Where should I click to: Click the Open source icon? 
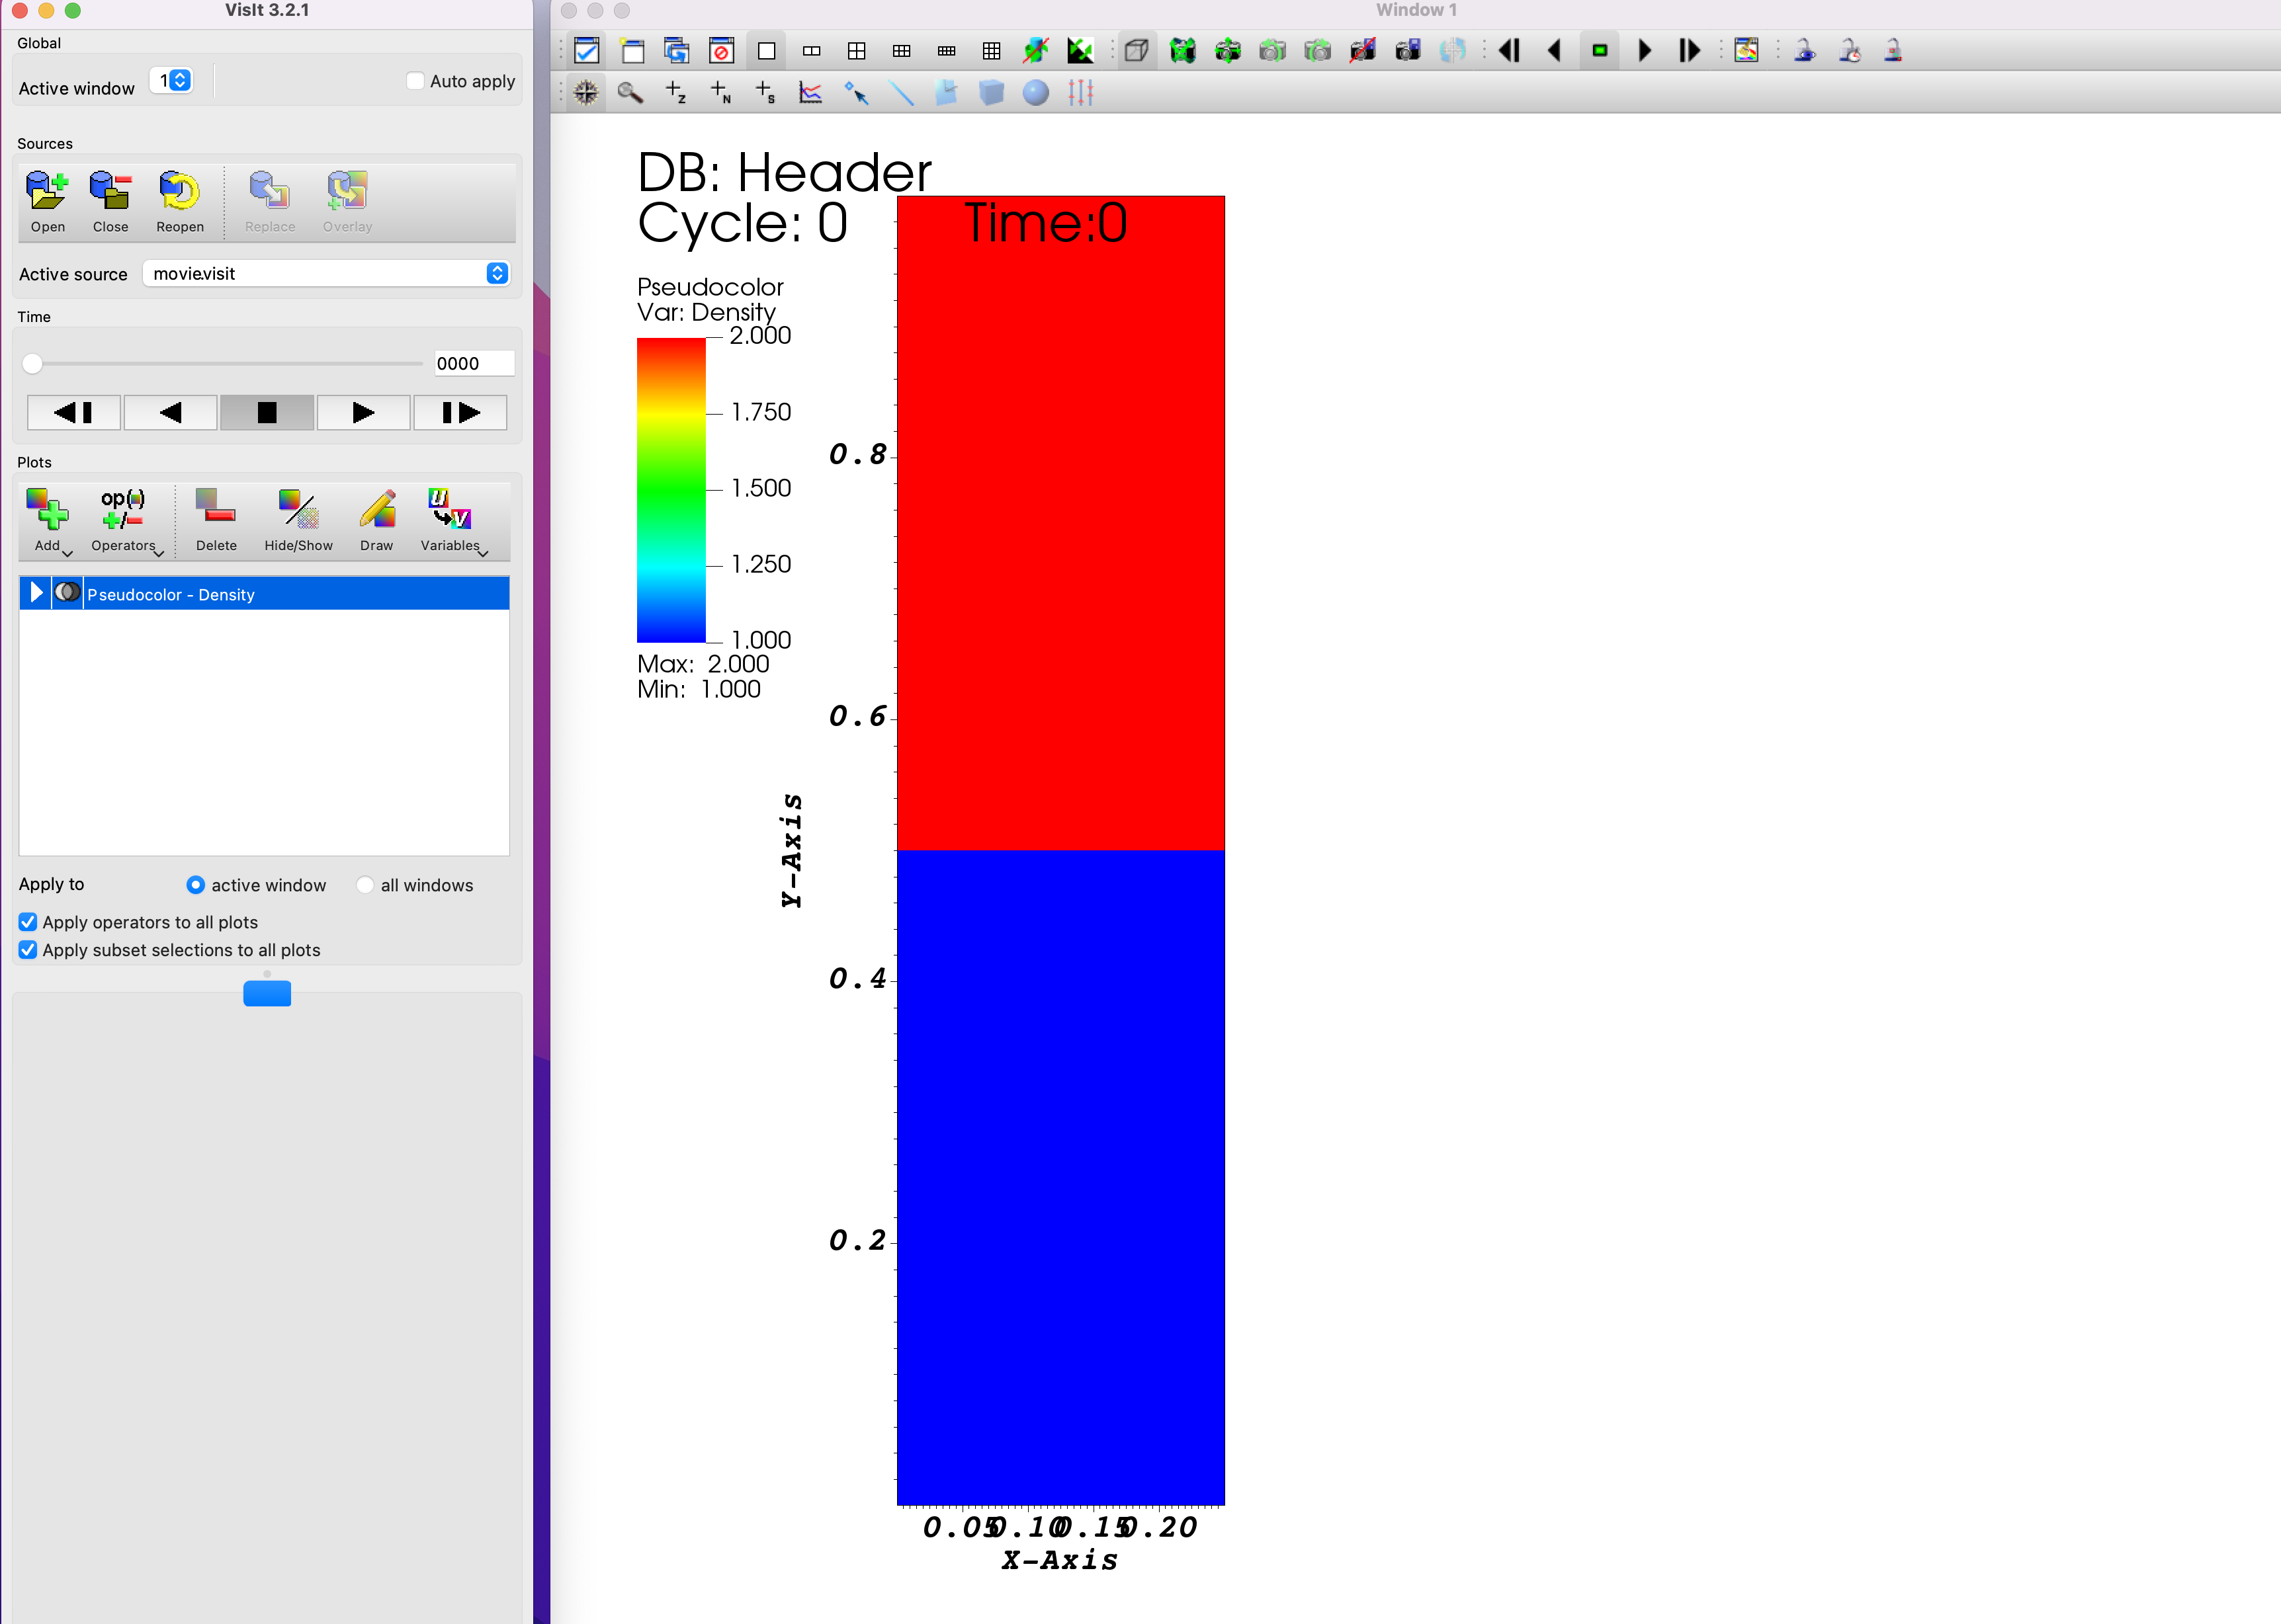(x=47, y=192)
